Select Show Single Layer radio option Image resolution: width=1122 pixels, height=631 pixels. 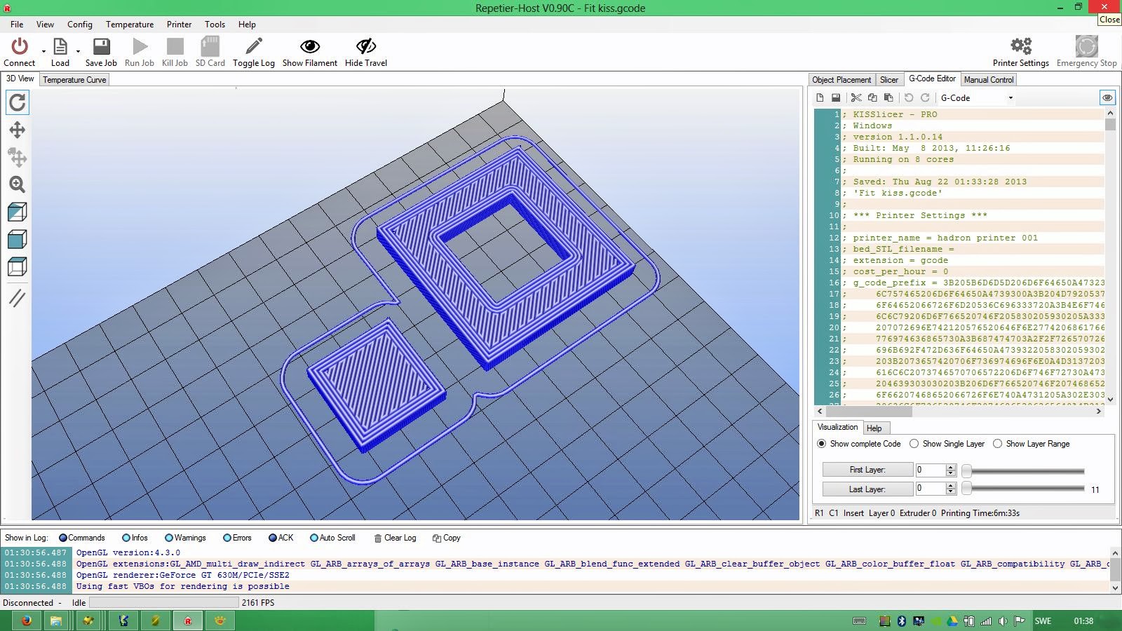tap(914, 444)
